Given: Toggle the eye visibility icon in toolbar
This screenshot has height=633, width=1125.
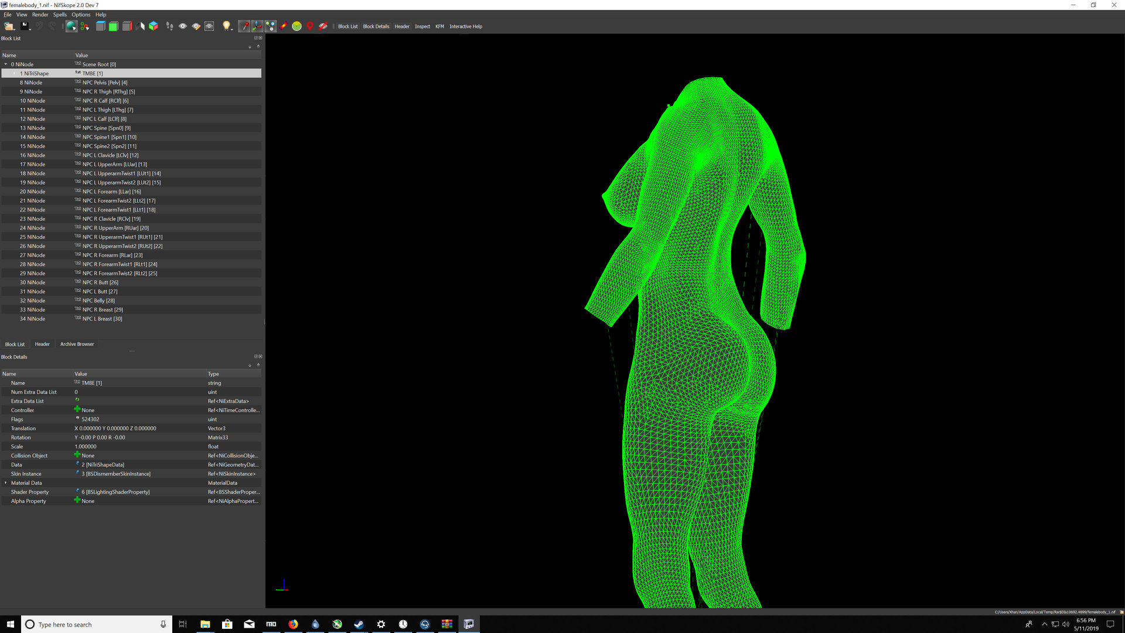Looking at the screenshot, I should pyautogui.click(x=183, y=26).
